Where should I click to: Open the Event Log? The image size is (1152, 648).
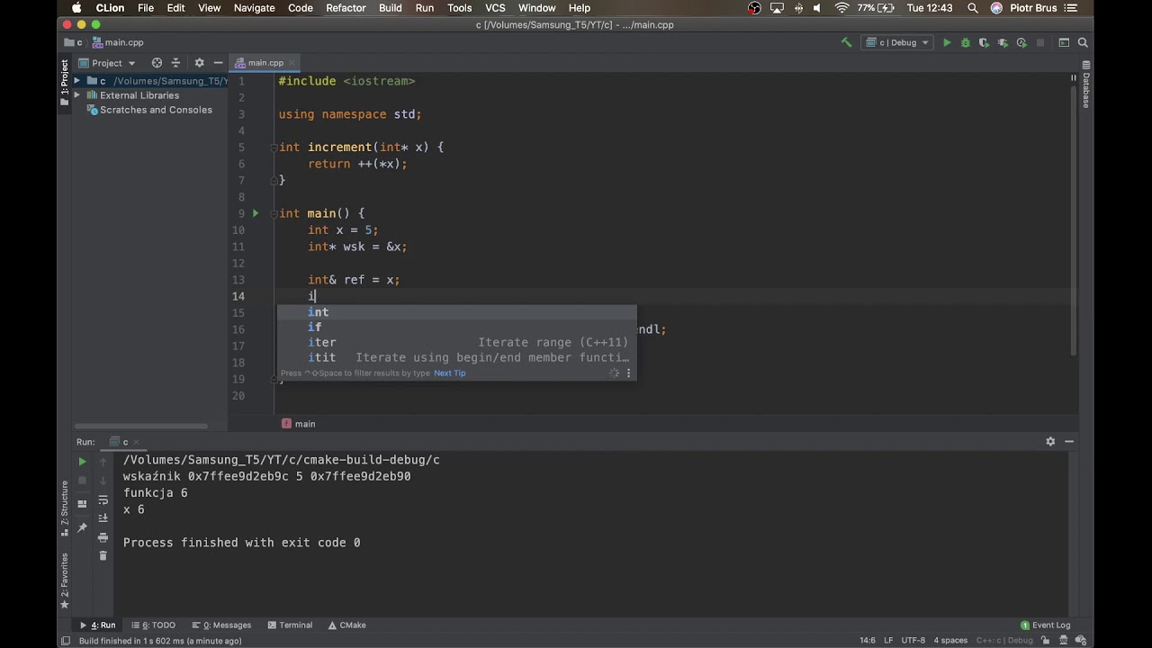[1045, 625]
